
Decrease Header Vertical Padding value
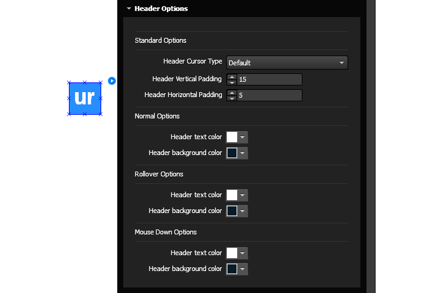click(x=232, y=82)
